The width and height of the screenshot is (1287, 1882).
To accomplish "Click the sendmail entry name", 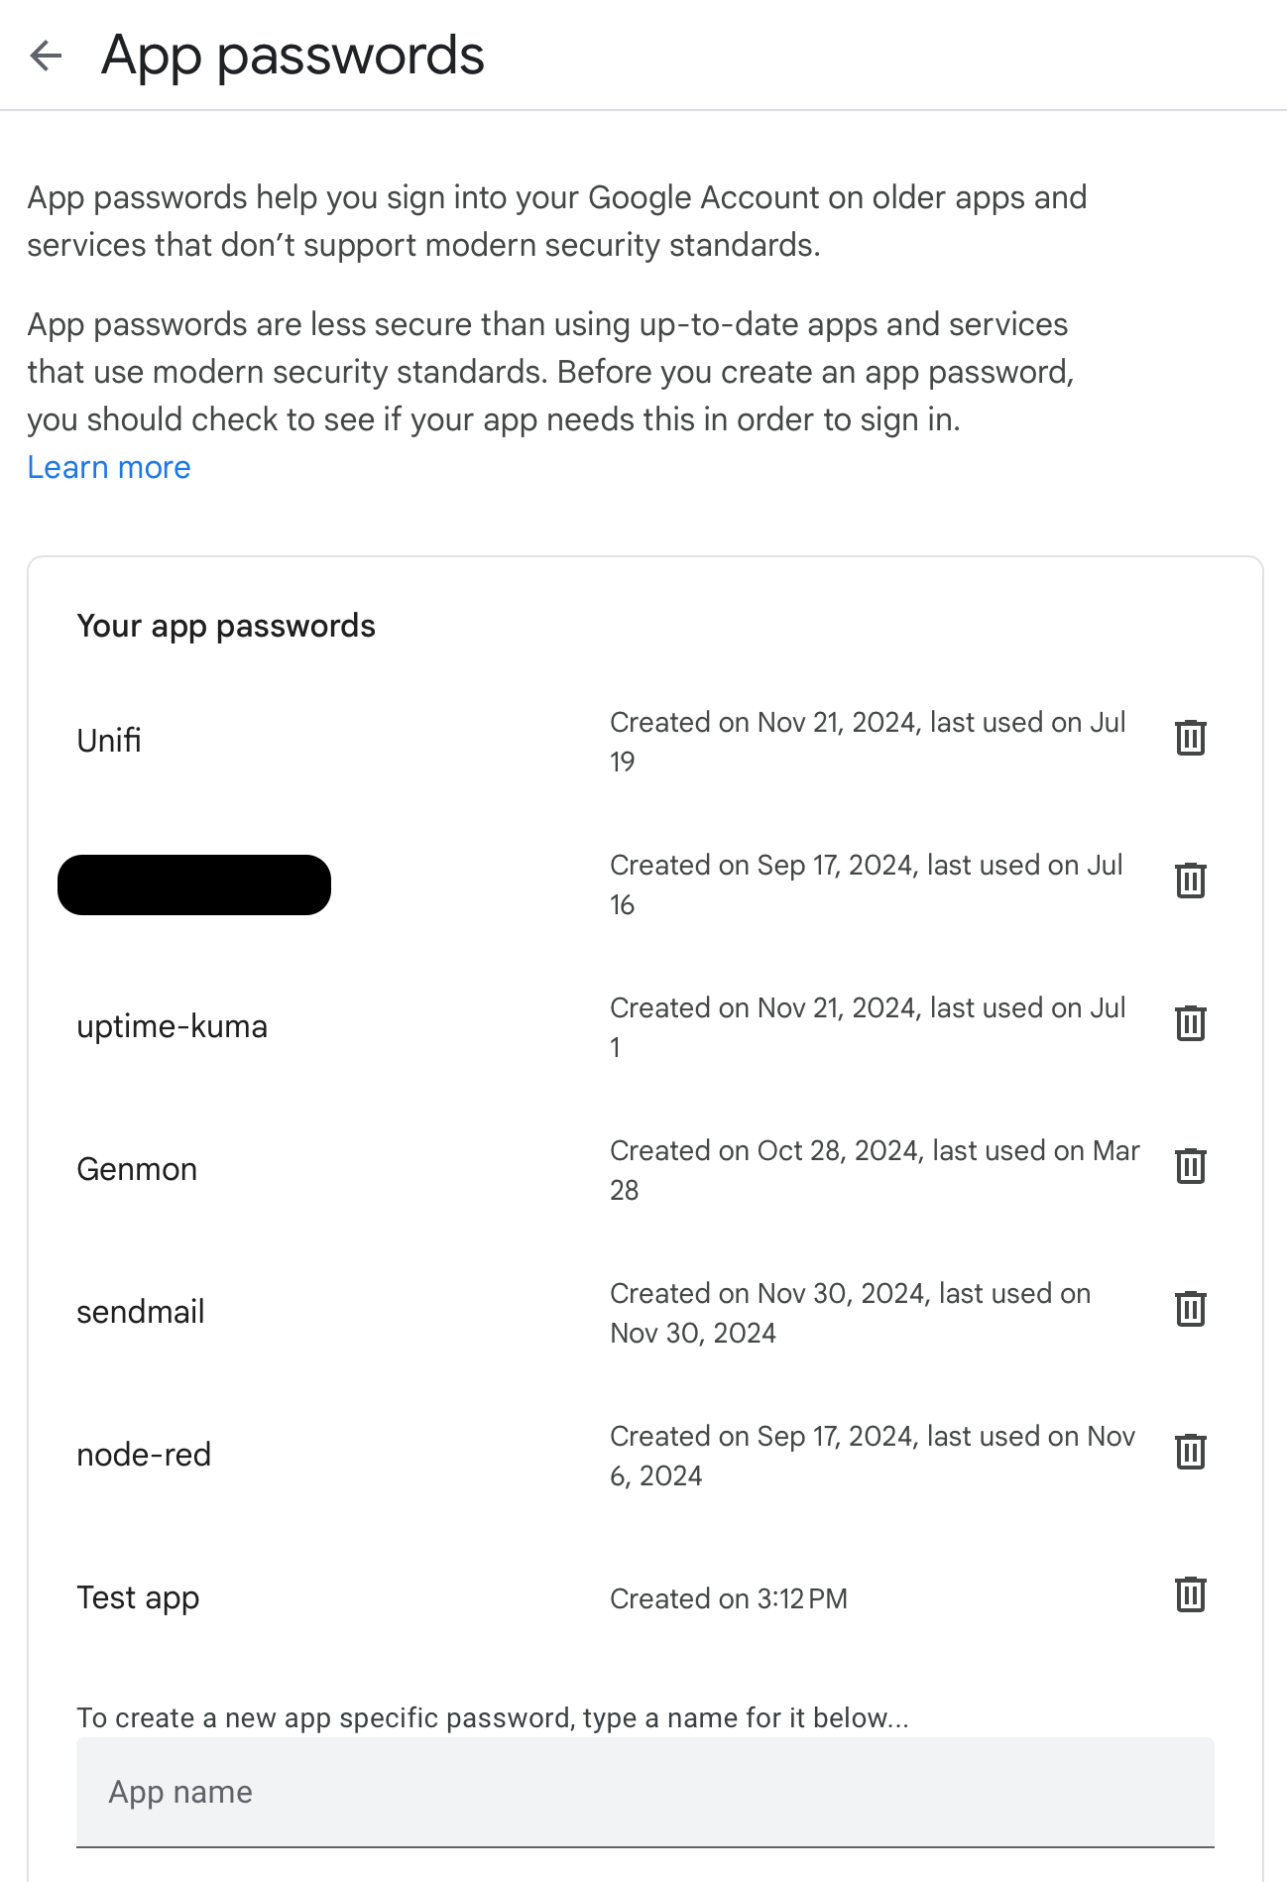I will (141, 1312).
